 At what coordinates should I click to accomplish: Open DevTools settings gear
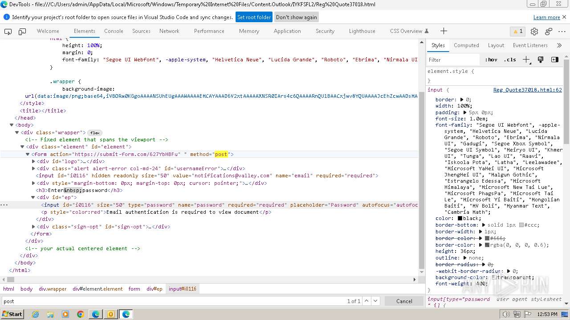click(x=534, y=31)
